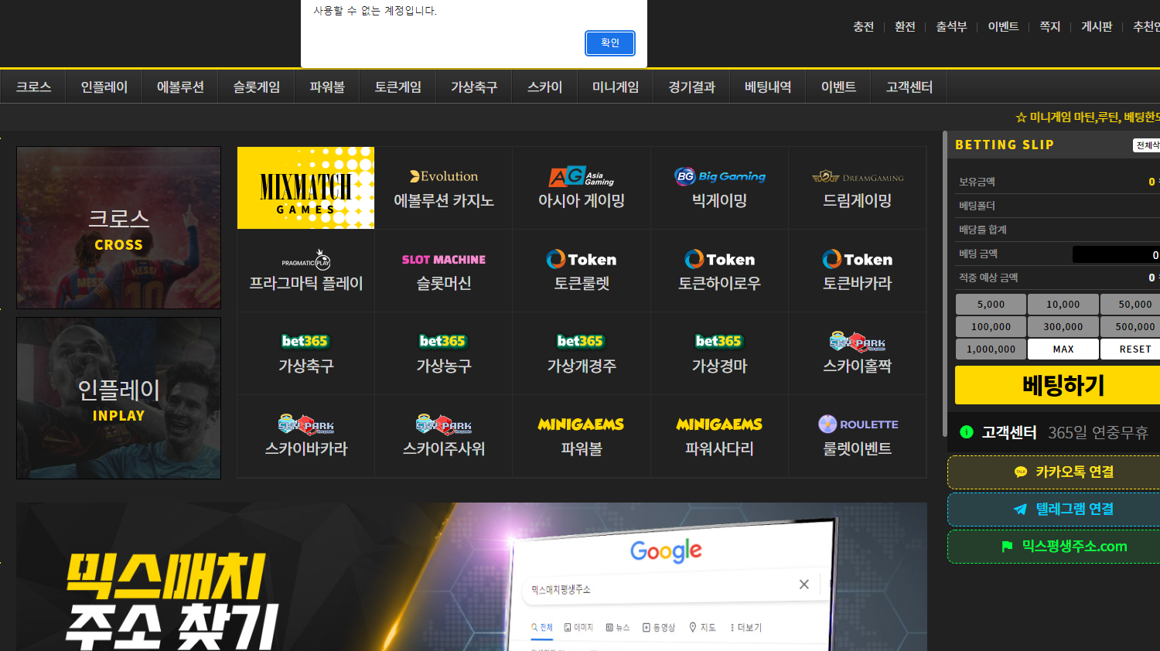Open the 크로스 CROSS banner
Screen dimensions: 1160x651
(118, 228)
